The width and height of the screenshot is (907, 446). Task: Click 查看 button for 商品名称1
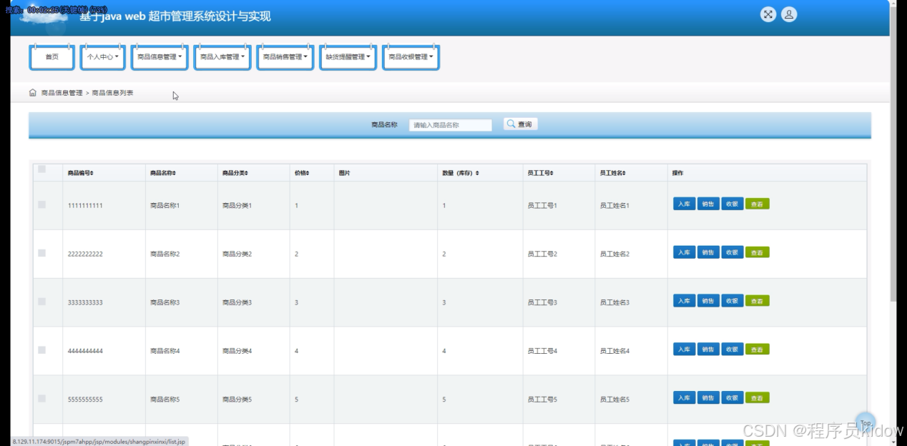point(758,204)
